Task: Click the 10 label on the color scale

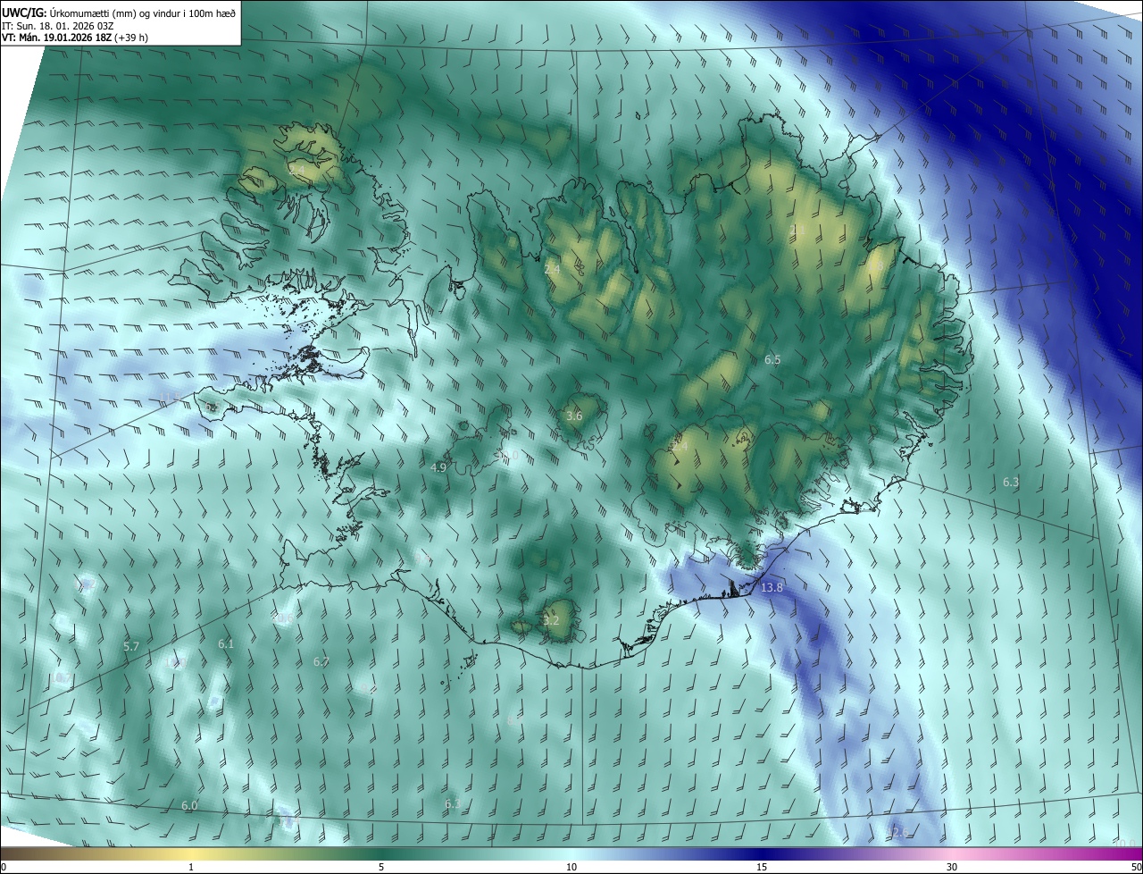Action: click(571, 867)
